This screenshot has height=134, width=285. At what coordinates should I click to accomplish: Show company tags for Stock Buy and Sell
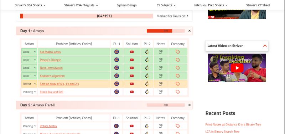(178, 92)
